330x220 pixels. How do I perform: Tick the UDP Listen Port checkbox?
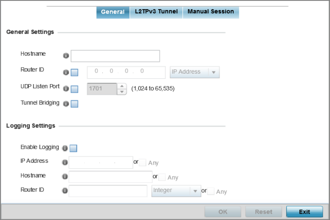tap(75, 89)
